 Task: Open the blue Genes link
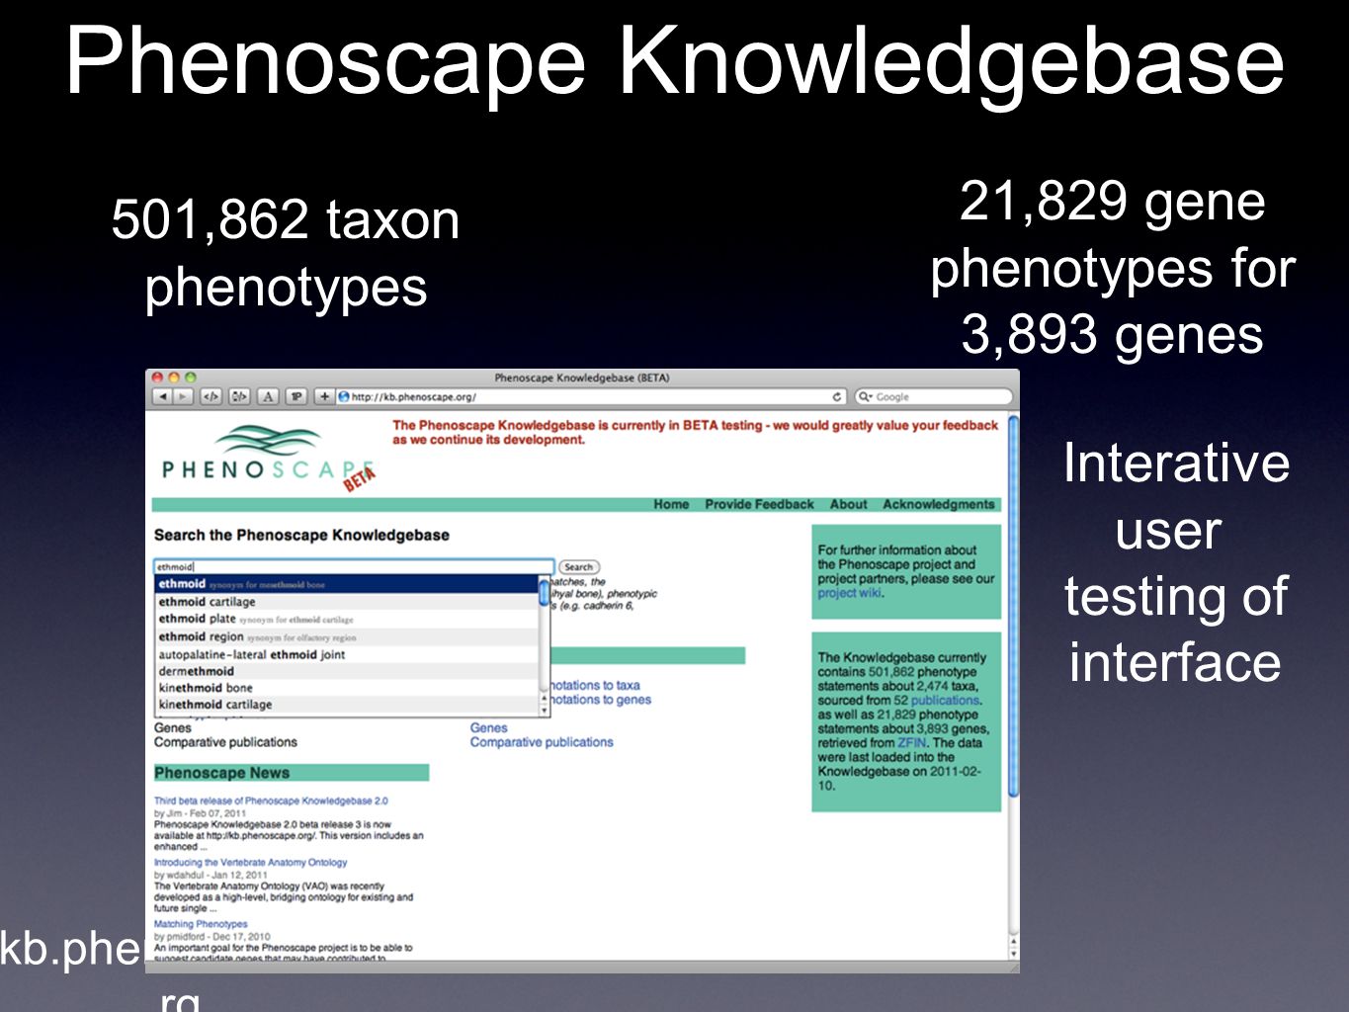(488, 727)
